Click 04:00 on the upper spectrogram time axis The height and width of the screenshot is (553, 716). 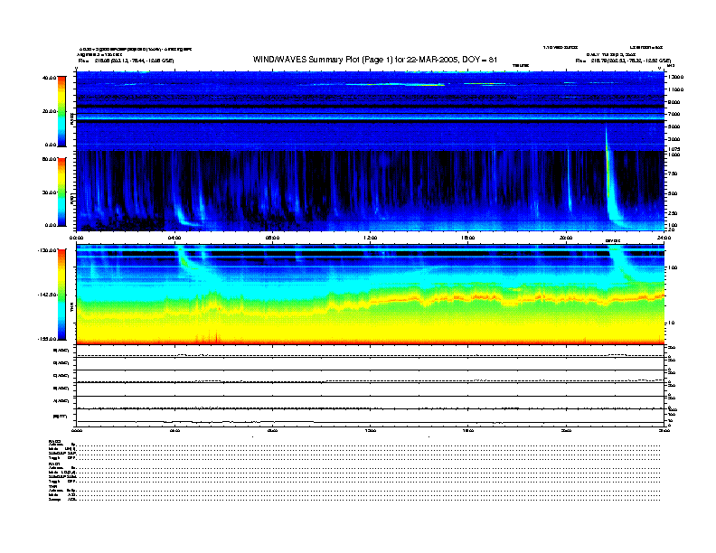coord(174,238)
